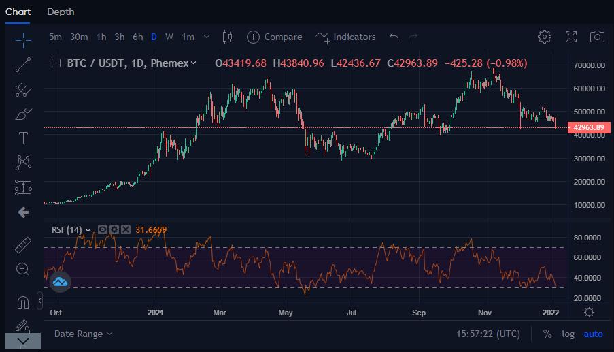
Task: Select the 1m monthly timeframe
Action: tap(188, 37)
